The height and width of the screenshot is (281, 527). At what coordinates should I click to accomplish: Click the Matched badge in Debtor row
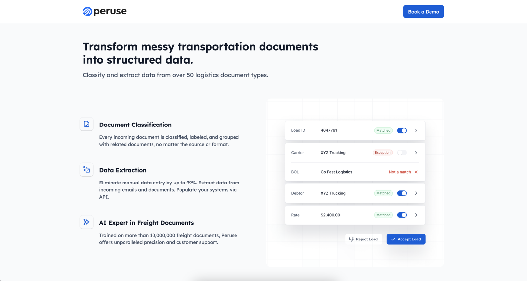[383, 193]
